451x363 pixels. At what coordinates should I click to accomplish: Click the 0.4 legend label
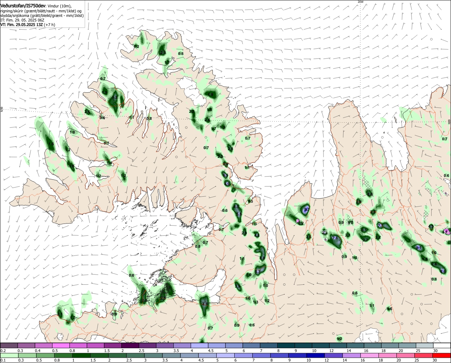[38, 351]
